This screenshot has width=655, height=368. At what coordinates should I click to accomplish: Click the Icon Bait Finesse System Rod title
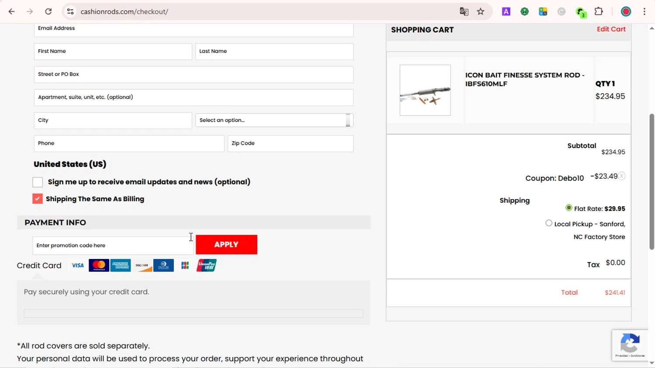point(525,79)
